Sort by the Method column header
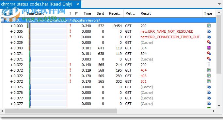Screen dimensions: 223x120 [131, 13]
